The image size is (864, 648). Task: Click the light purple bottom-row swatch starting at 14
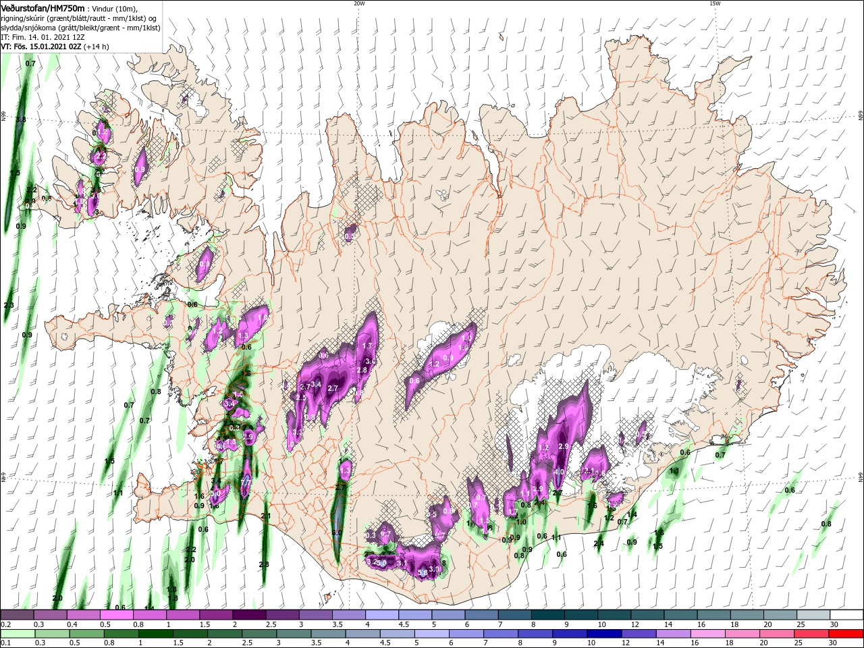click(x=673, y=634)
